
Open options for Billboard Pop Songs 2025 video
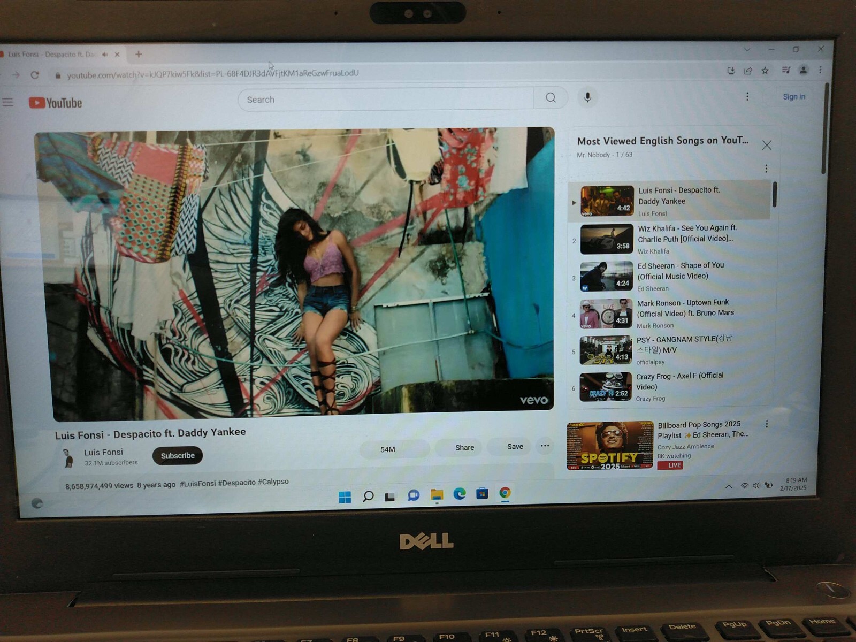tap(767, 424)
